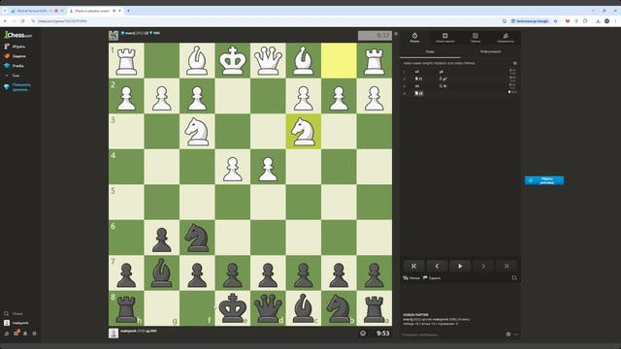Offer a draw with Ничья button
621x349 pixels.
coord(411,278)
